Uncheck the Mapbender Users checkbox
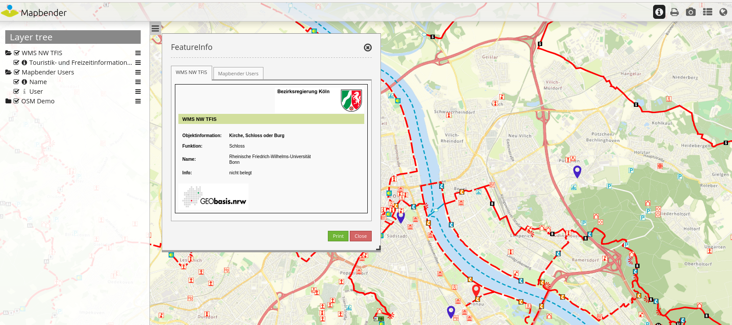Viewport: 732px width, 325px height. (x=17, y=72)
